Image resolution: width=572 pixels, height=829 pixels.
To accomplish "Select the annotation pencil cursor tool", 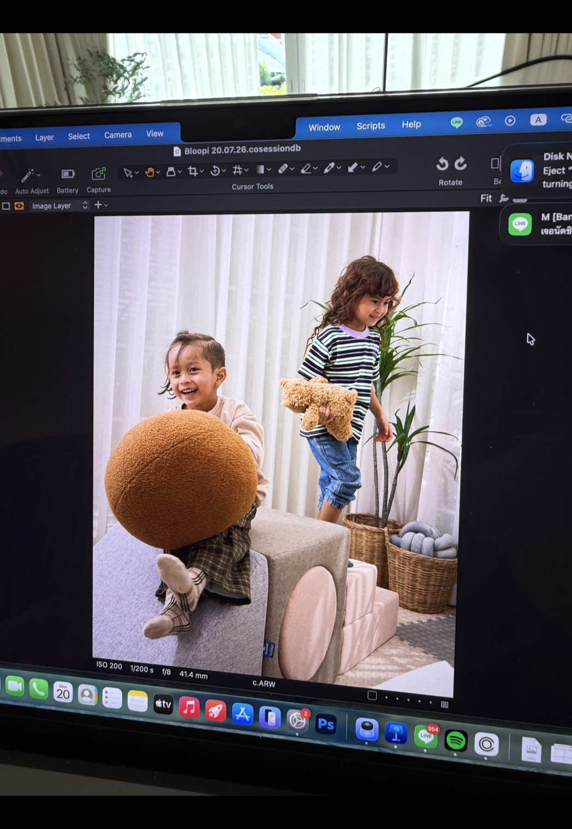I will [377, 167].
